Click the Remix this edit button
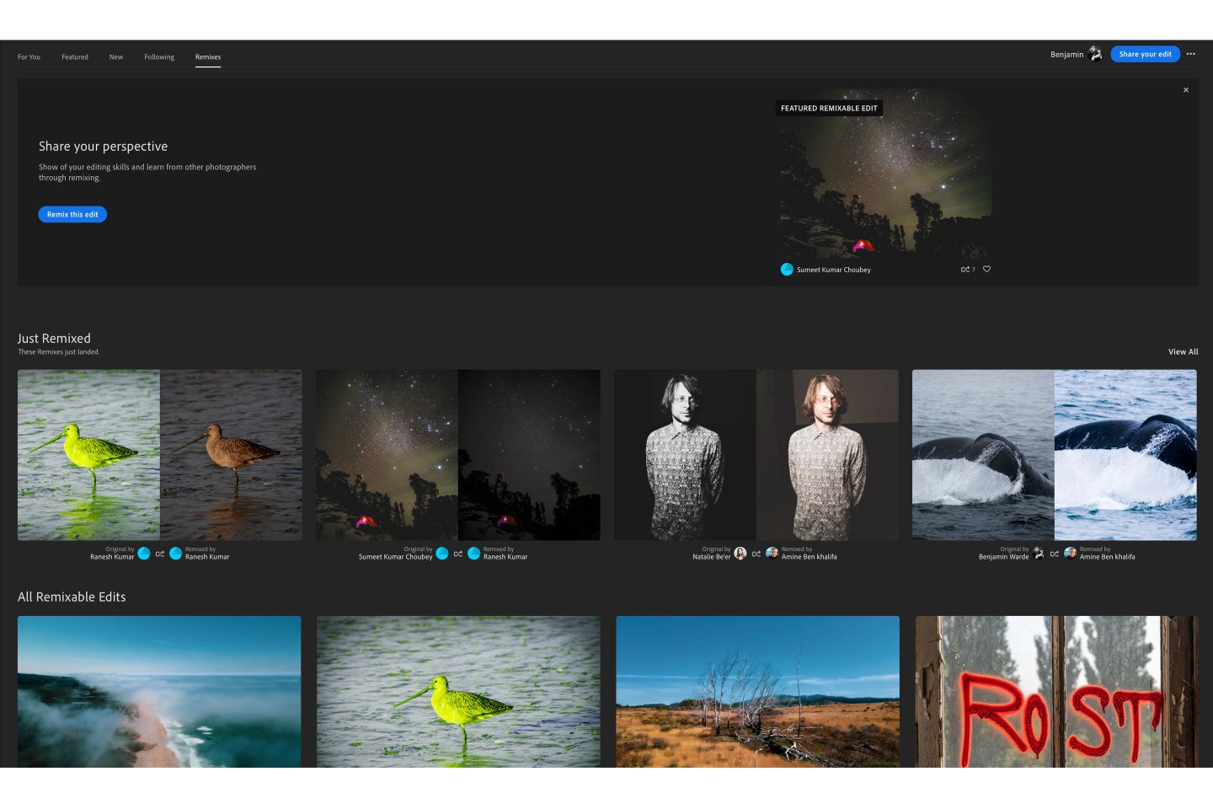Viewport: 1213px width, 809px height. (x=72, y=215)
